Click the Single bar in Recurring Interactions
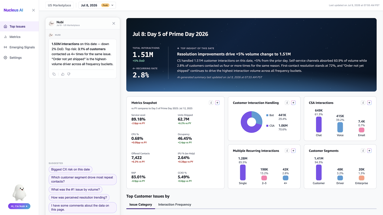Screen dimensions: 383x215 click(x=243, y=172)
